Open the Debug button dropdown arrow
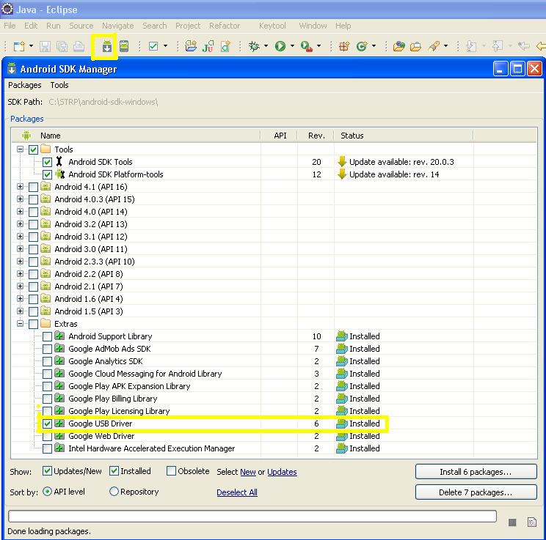This screenshot has height=540, width=546. 266,46
